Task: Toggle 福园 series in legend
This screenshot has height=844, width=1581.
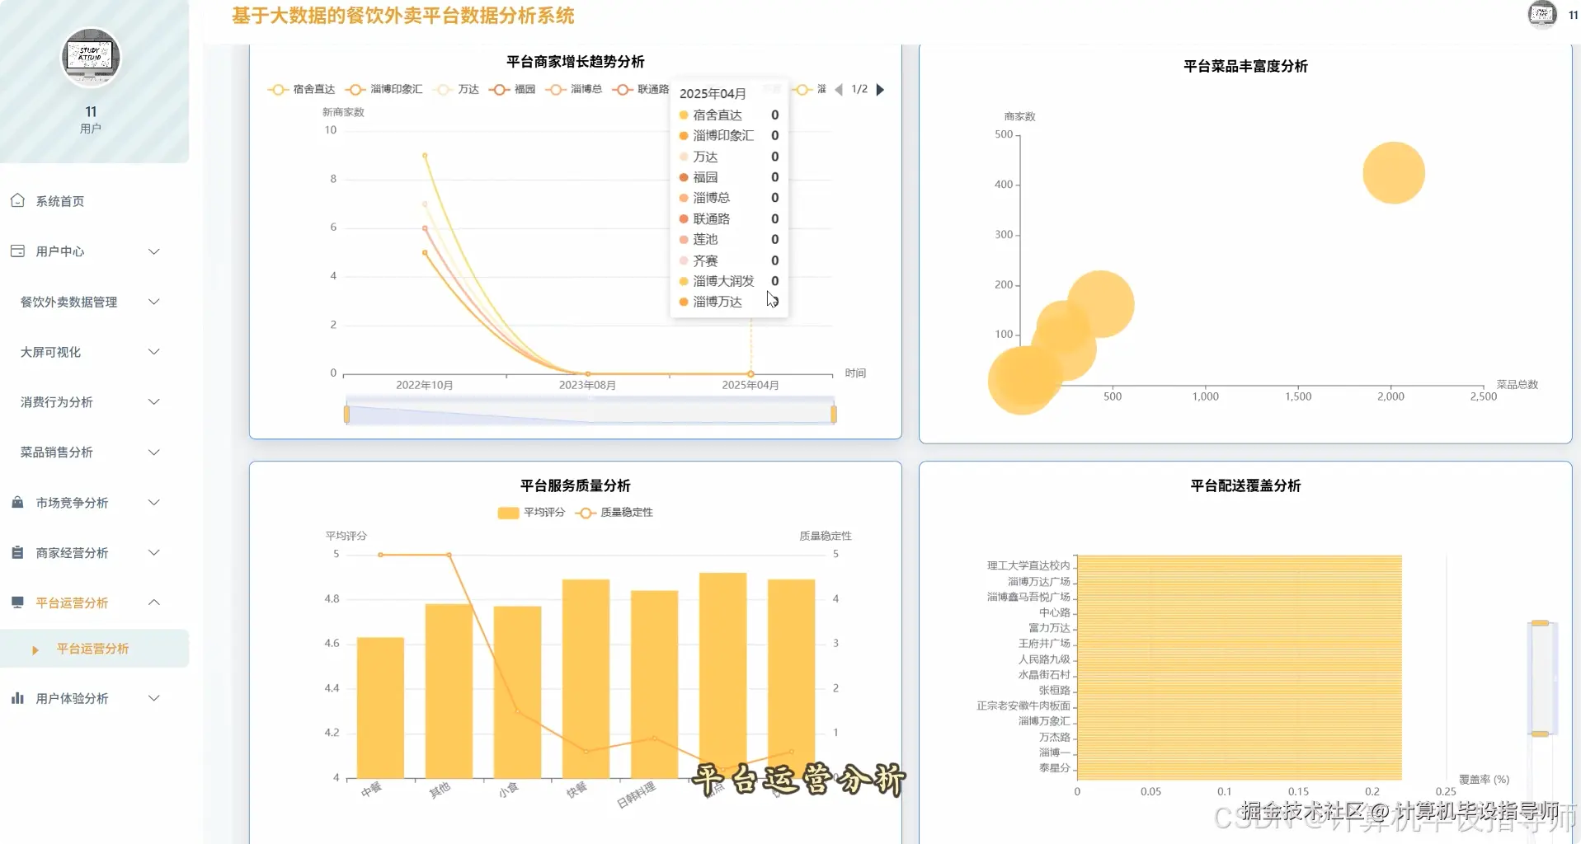Action: click(x=512, y=89)
